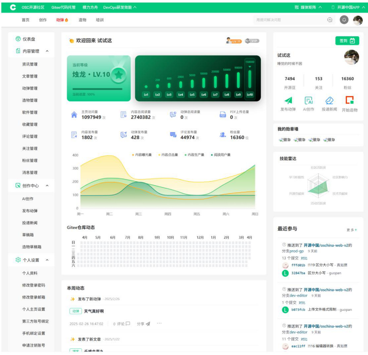Viewport: 368px width, 355px height.
Task: Click the 主页访问量 home icon
Action: [x=74, y=115]
